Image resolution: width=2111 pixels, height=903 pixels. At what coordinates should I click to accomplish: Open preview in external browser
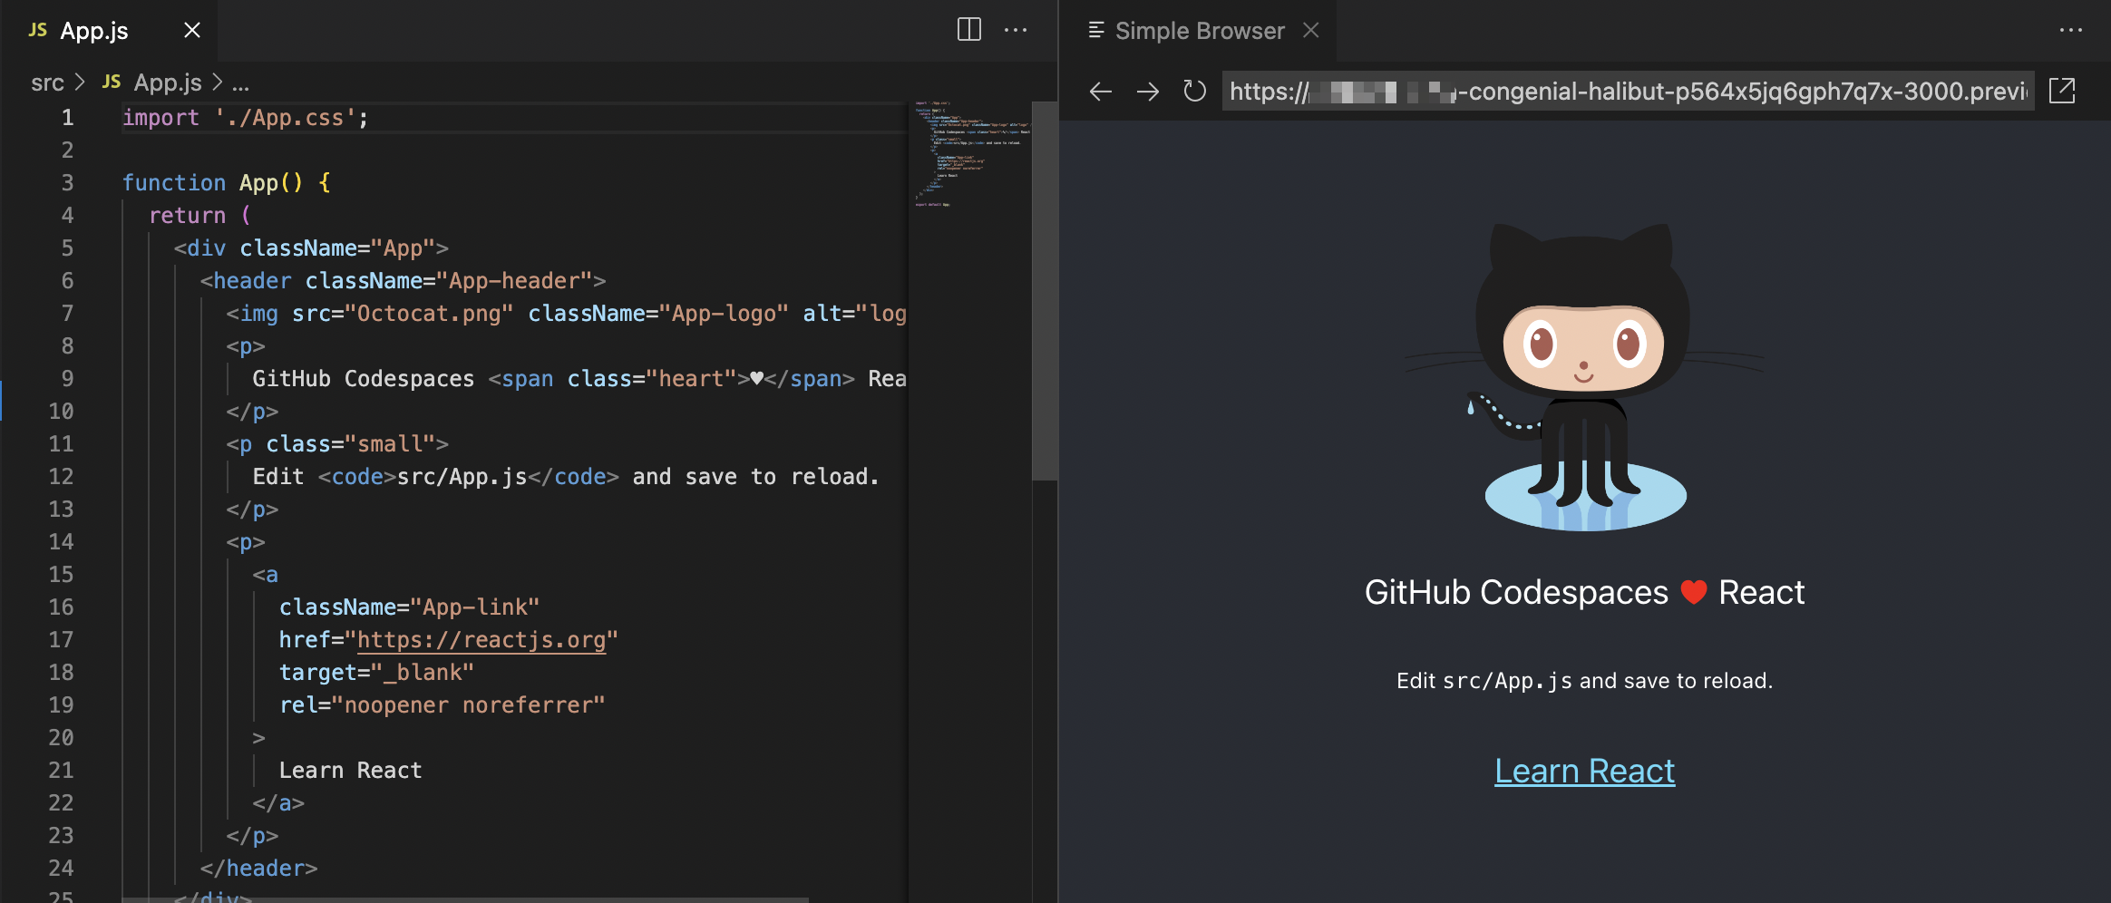(2062, 91)
